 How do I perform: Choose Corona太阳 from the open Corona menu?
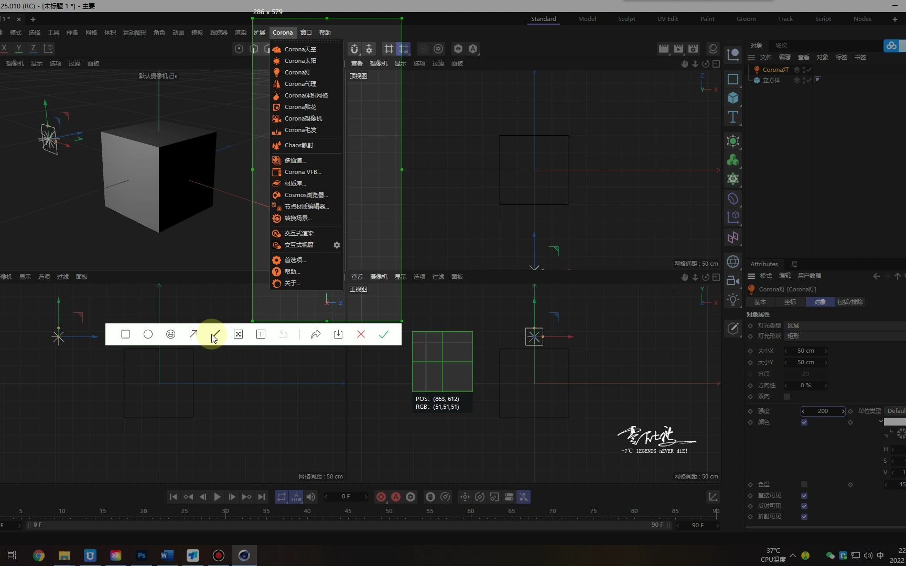click(301, 60)
